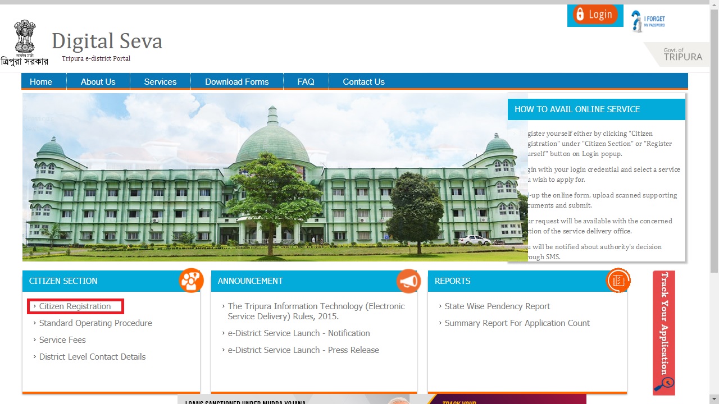Viewport: 719px width, 404px height.
Task: Click the Announcement megaphone icon
Action: coord(408,281)
